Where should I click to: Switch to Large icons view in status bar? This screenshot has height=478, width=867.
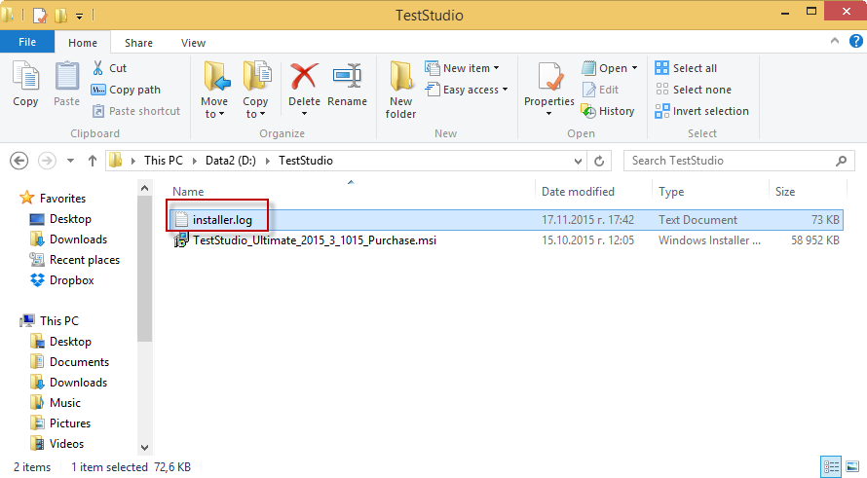click(x=852, y=467)
